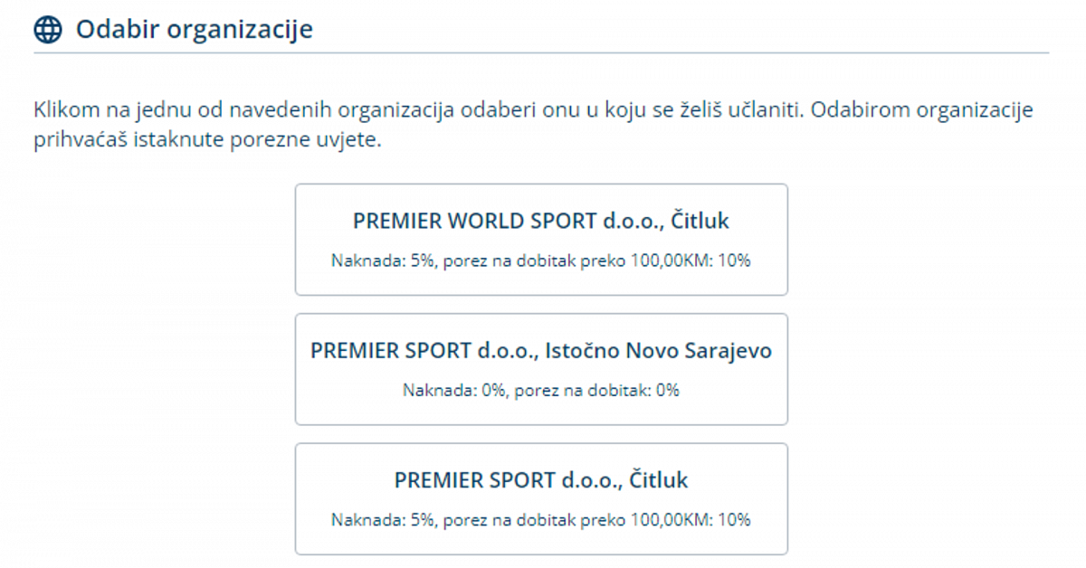Click the globe icon beside Odabir organizacije
The width and height of the screenshot is (1086, 568).
[x=48, y=30]
